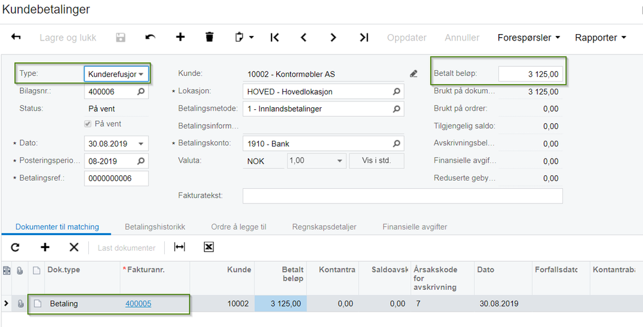Open the Dato calendar dropdown

tap(141, 144)
